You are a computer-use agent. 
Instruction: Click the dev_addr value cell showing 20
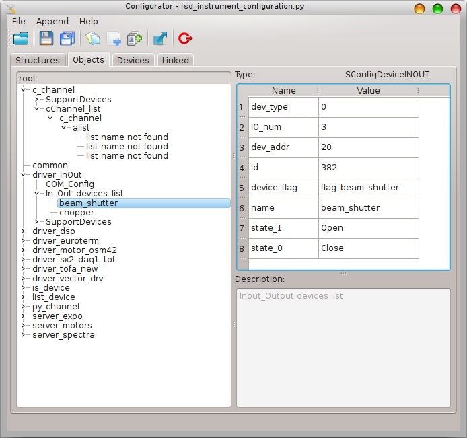[x=368, y=147]
